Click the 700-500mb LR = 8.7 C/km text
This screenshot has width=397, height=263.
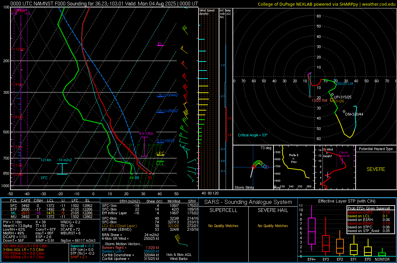click(x=24, y=257)
